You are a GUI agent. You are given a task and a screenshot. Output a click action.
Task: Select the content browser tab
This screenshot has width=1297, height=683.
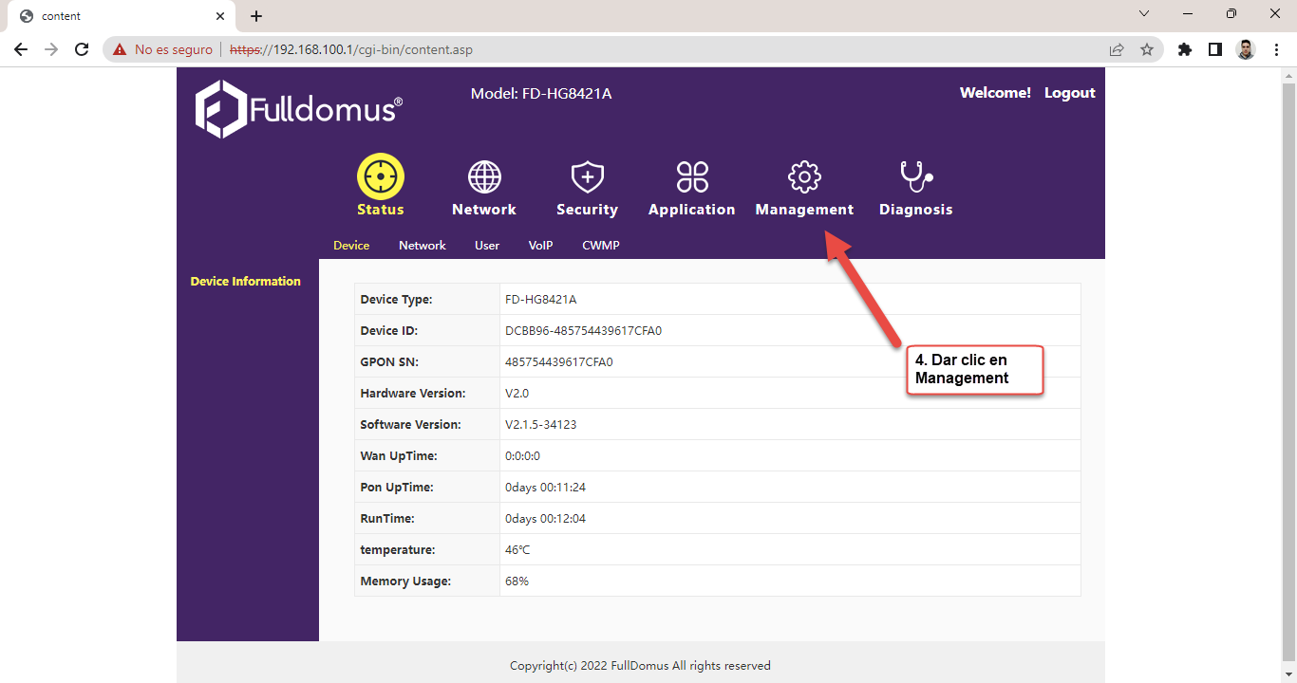122,16
